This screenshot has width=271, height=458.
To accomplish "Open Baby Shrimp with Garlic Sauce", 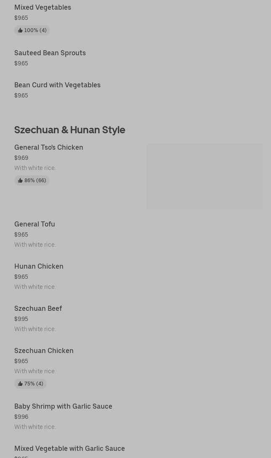I will (x=63, y=406).
